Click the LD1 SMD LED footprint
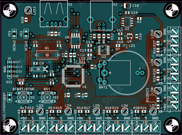This screenshot has width=182, height=135. coord(125,46)
